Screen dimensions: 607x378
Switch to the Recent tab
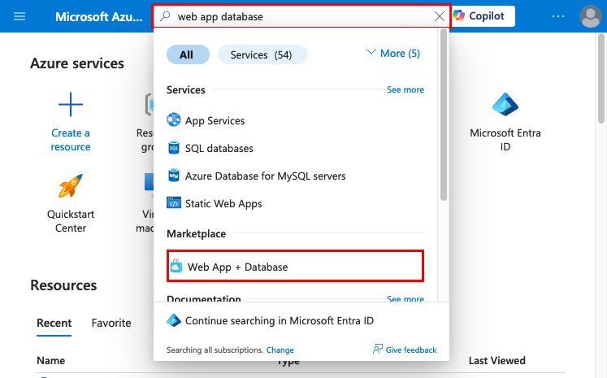coord(54,323)
